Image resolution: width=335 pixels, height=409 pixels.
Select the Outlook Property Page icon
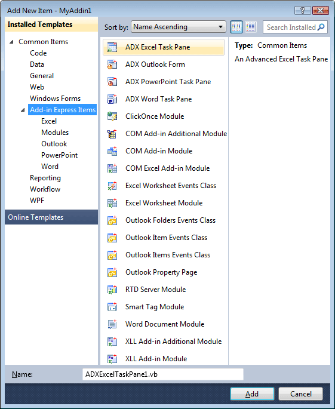click(x=112, y=272)
